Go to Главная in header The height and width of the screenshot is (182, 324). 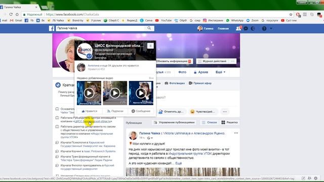click(223, 28)
